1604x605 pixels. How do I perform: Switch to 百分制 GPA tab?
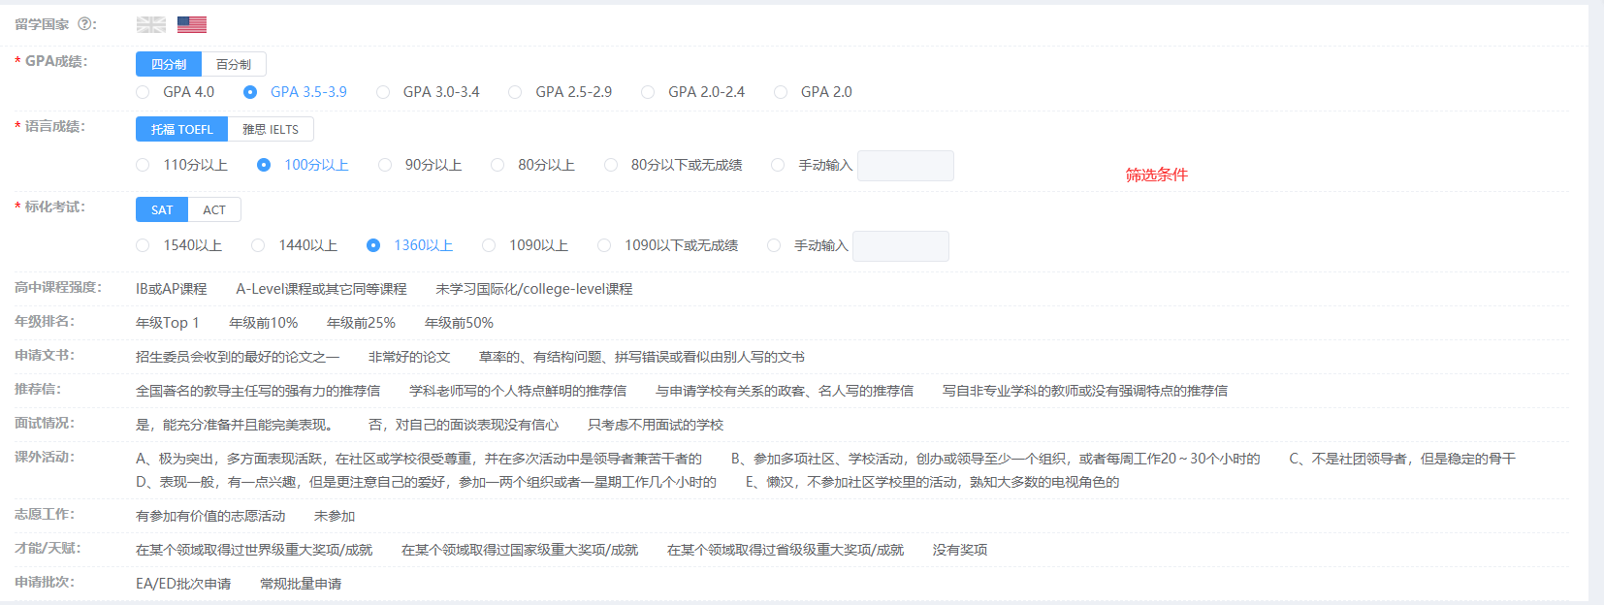234,64
